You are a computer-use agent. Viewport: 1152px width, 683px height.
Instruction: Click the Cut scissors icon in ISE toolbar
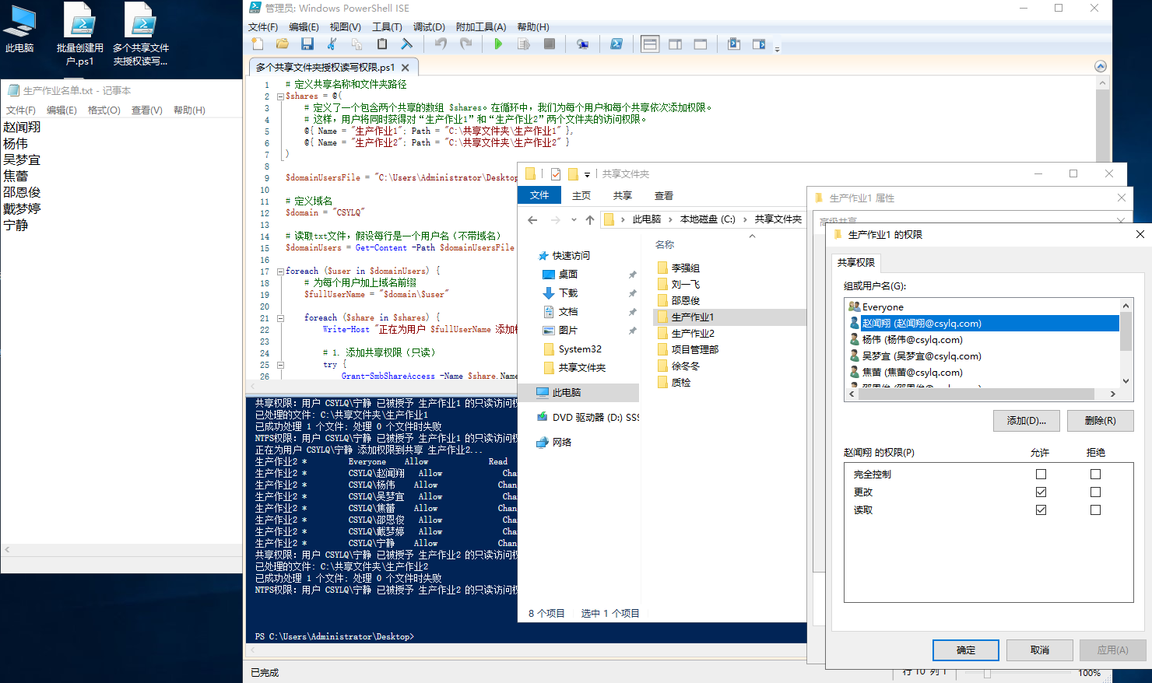[332, 44]
